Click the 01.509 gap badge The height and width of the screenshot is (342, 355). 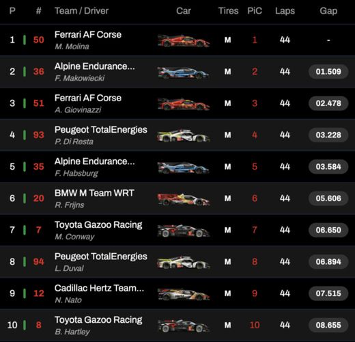328,72
